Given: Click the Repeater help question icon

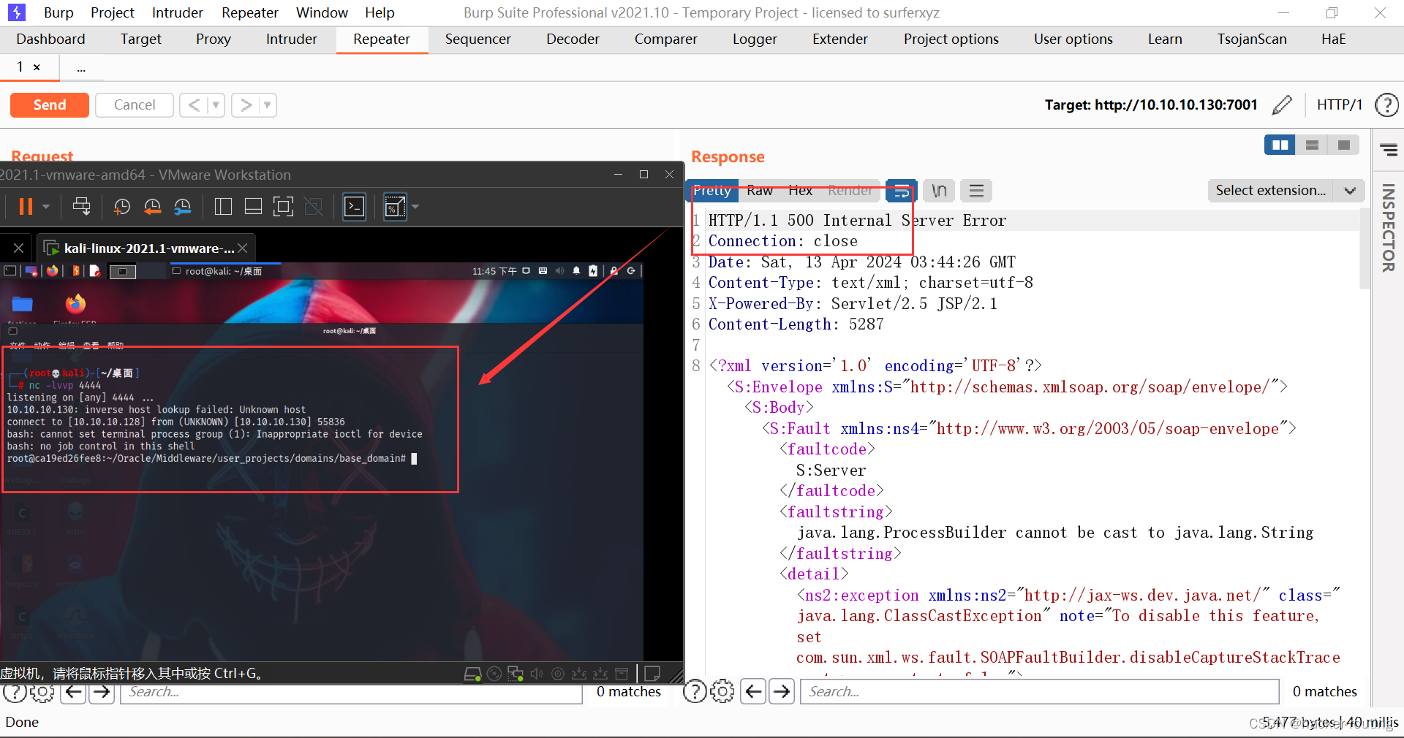Looking at the screenshot, I should coord(1386,105).
